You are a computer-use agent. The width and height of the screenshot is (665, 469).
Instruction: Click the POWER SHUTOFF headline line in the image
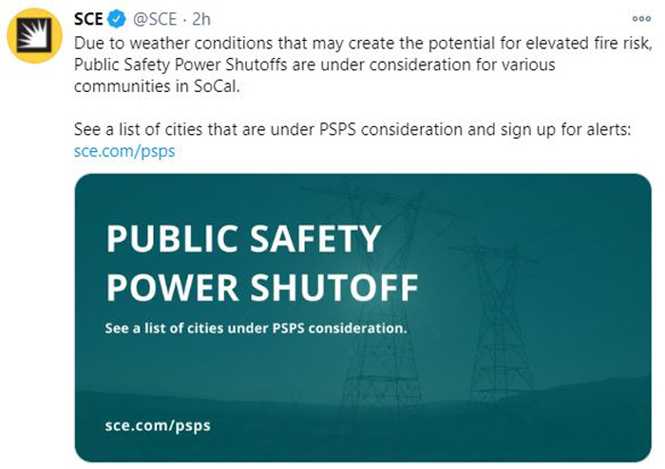262,288
